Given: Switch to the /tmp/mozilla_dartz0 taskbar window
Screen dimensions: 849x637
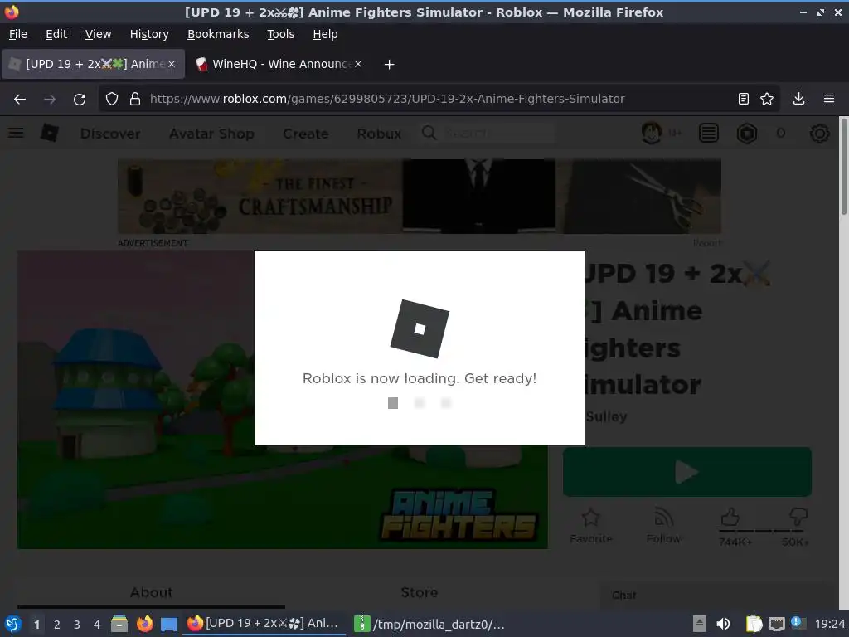Looking at the screenshot, I should point(429,624).
